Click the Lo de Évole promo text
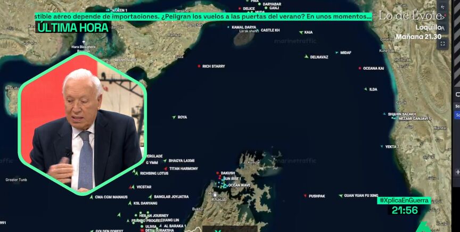 pos(410,16)
